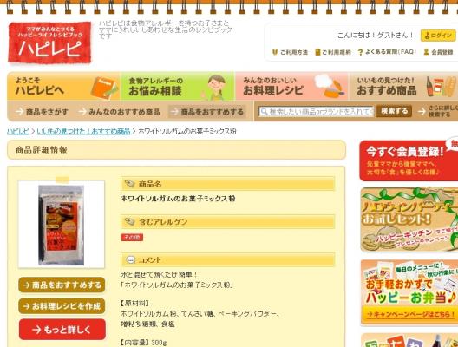Click 今すぐ会員登録 red banner
Screen dimensions: 458x347
[409, 160]
